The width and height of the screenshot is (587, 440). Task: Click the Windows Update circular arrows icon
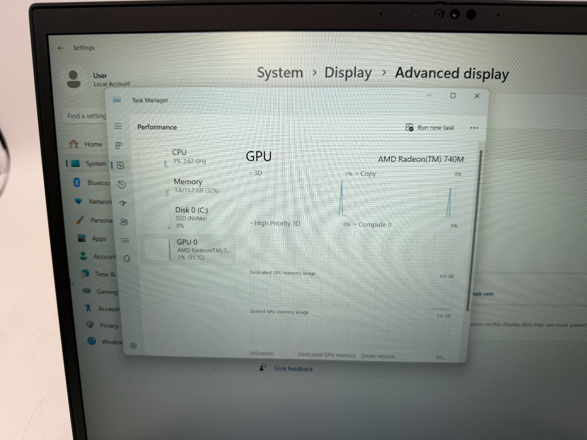[91, 341]
